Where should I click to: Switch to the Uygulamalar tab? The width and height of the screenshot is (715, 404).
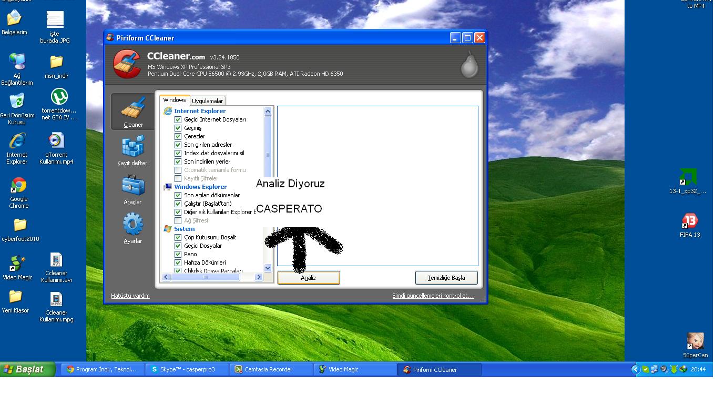click(x=207, y=101)
